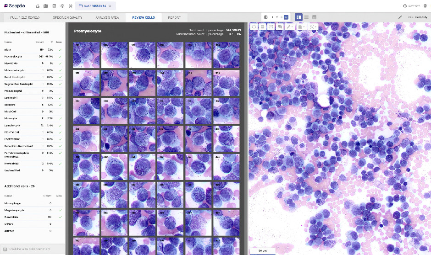Click the brightness contrast icon in thumbnail size bar
431x255 pixels.
point(266,17)
